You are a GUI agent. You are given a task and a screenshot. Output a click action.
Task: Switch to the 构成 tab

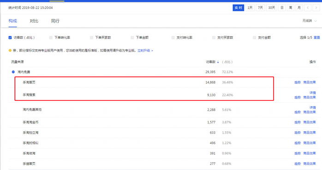point(13,21)
